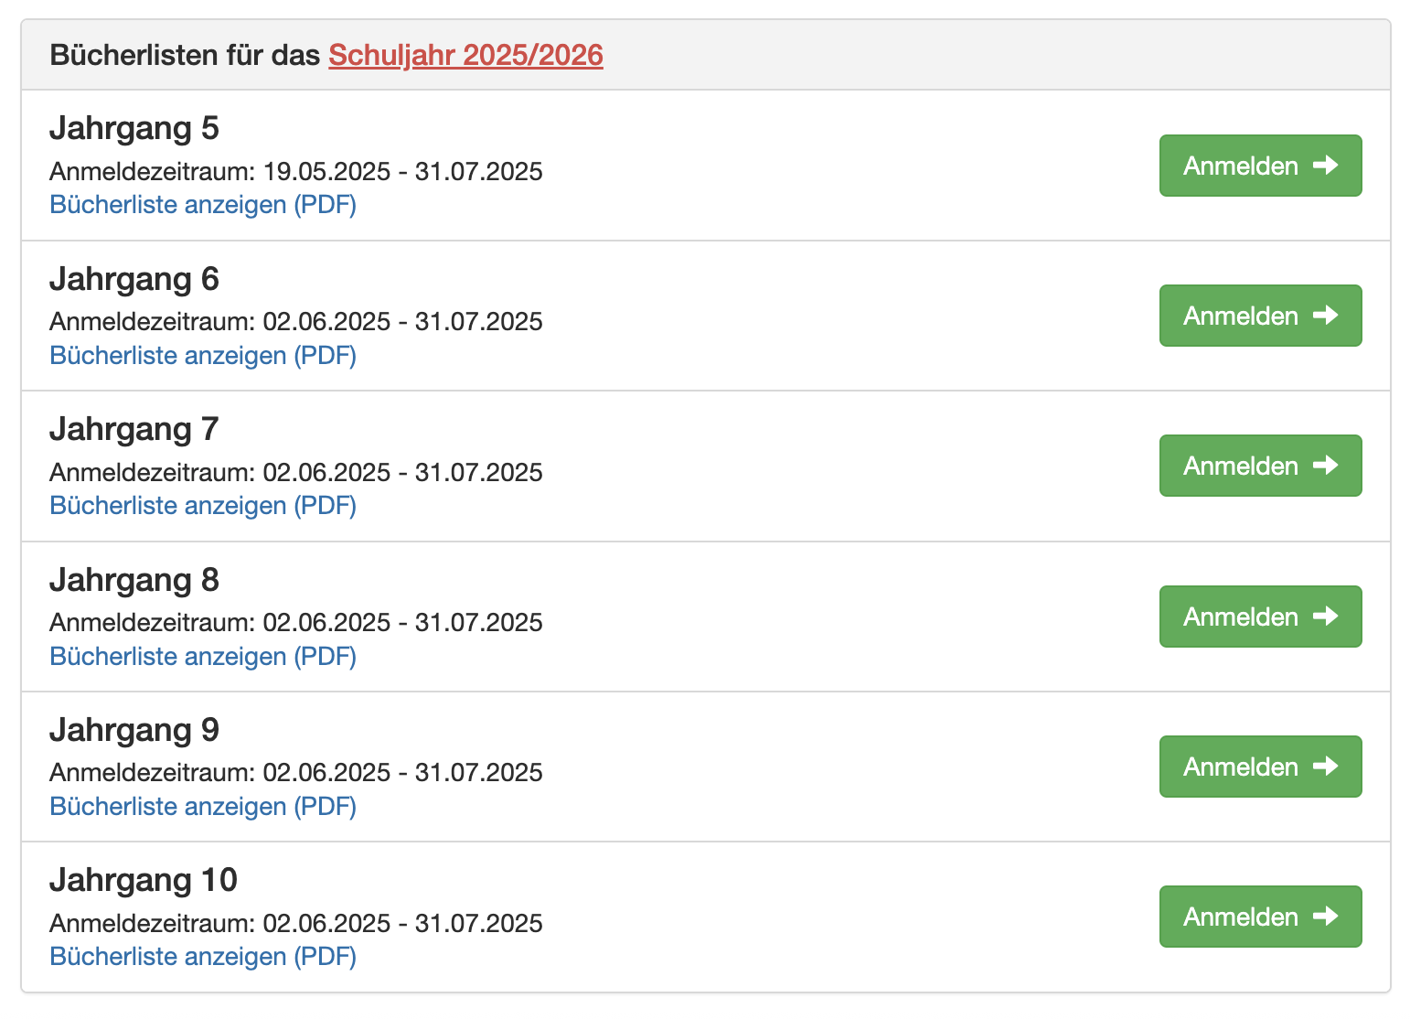The width and height of the screenshot is (1410, 1019).
Task: Show the Bücherliste PDF for Jahrgang 6
Action: click(203, 355)
